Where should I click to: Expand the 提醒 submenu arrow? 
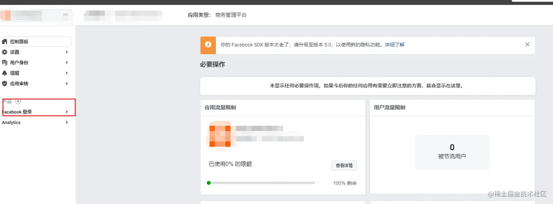click(x=67, y=73)
